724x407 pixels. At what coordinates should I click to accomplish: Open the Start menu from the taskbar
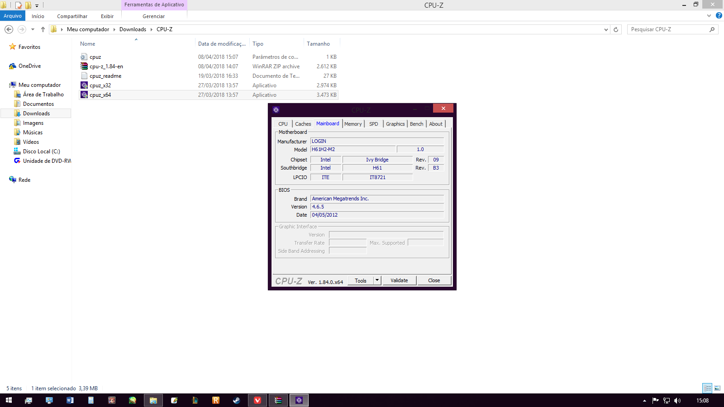pos(9,400)
